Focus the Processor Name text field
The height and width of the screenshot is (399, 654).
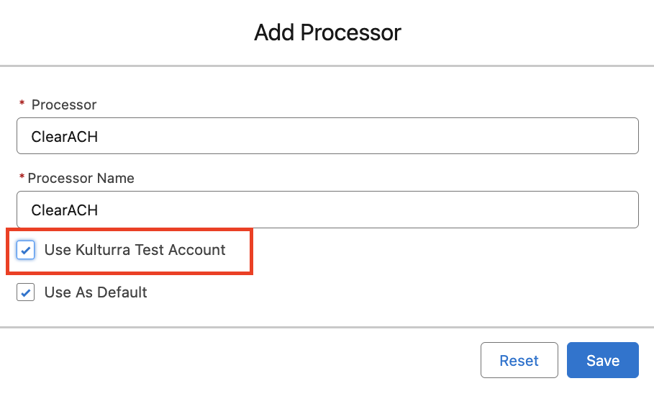(x=327, y=210)
